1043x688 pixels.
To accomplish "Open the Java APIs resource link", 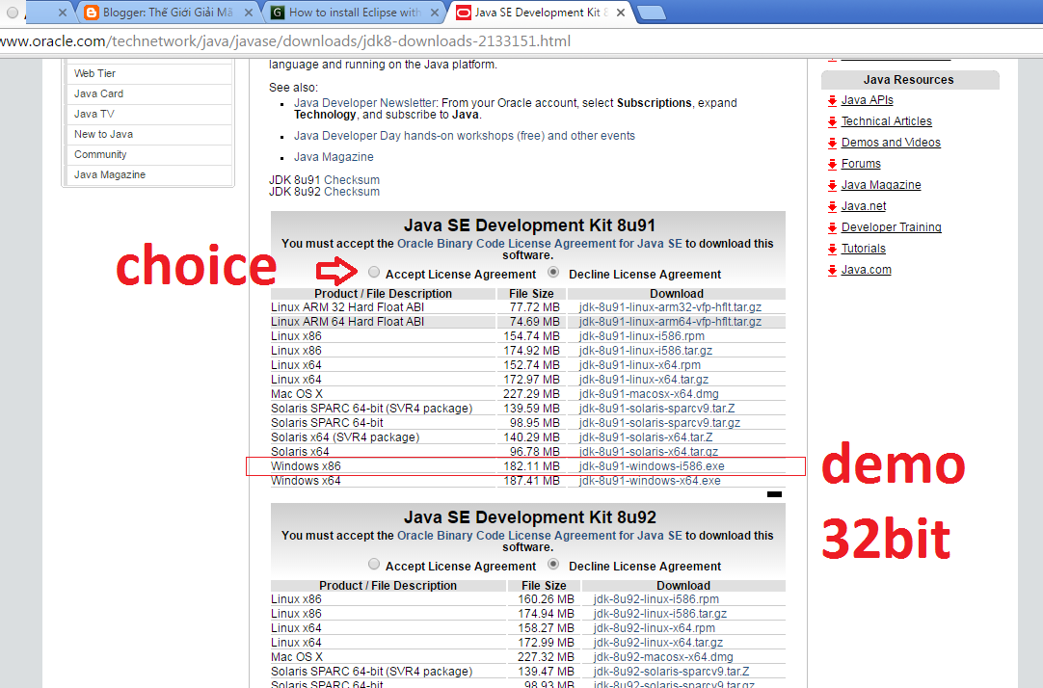I will [x=867, y=100].
